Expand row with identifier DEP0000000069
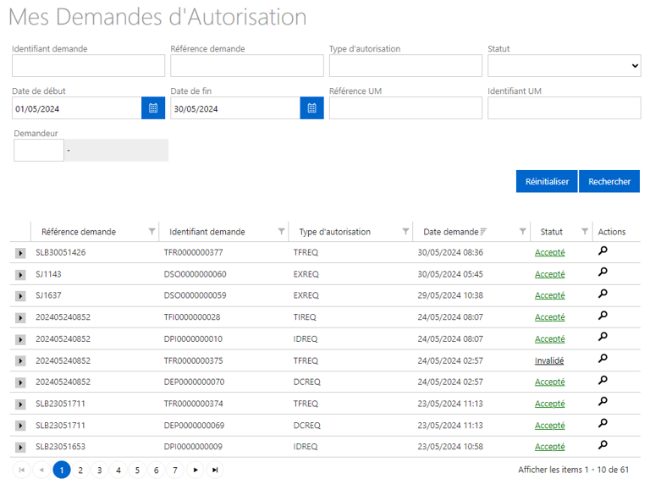 pos(20,426)
